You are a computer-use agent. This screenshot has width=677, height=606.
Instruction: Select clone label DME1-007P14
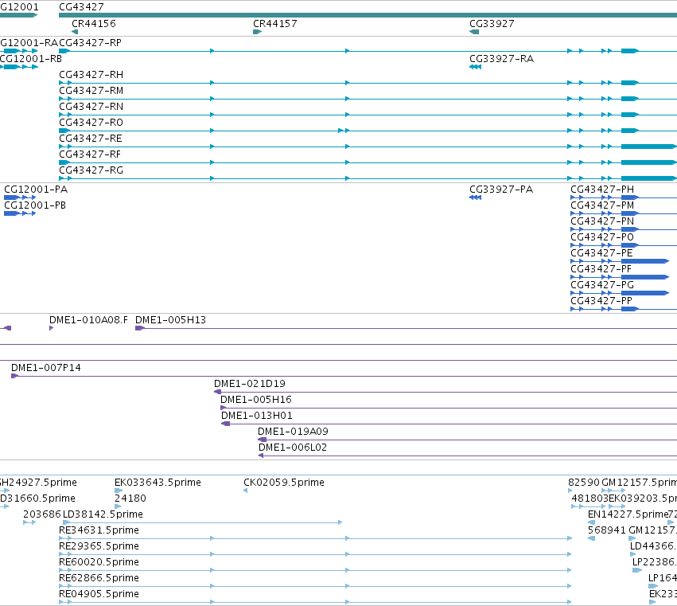coord(46,368)
